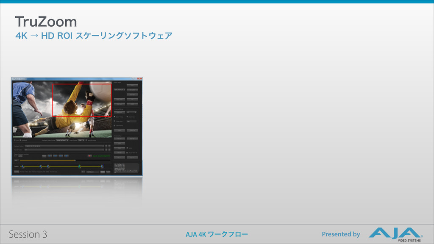This screenshot has width=434, height=244.
Task: Toggle the Pause Next KF checkbox
Action: click(127, 152)
